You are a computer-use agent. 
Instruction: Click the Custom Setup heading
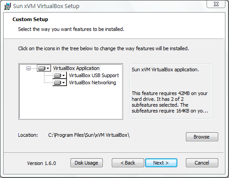pos(30,19)
